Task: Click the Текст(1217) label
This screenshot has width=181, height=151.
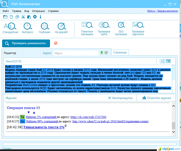Action: tap(13, 61)
